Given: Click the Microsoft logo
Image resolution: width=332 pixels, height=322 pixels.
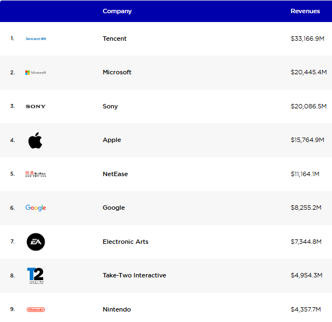Looking at the screenshot, I should click(36, 73).
